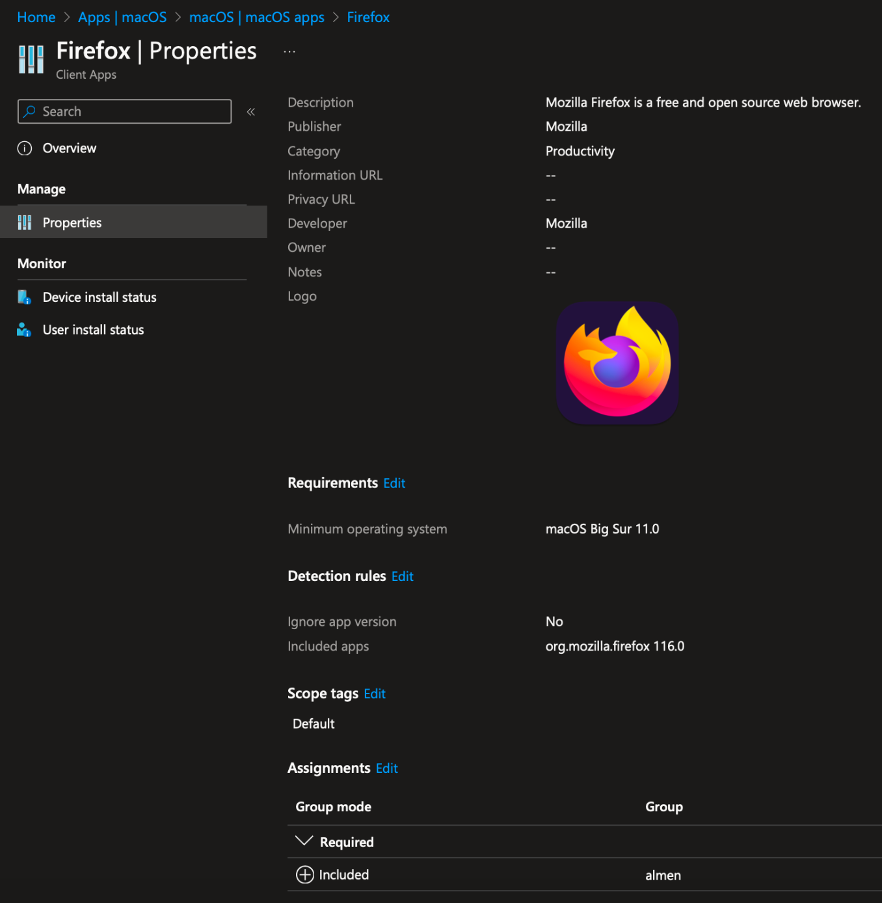Edit the Scope tags section
The height and width of the screenshot is (903, 882).
375,694
